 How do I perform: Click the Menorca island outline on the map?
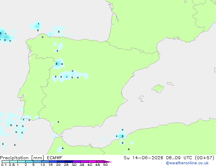170,84
